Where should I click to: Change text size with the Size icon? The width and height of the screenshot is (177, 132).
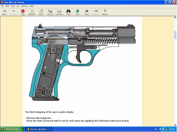tap(78, 12)
